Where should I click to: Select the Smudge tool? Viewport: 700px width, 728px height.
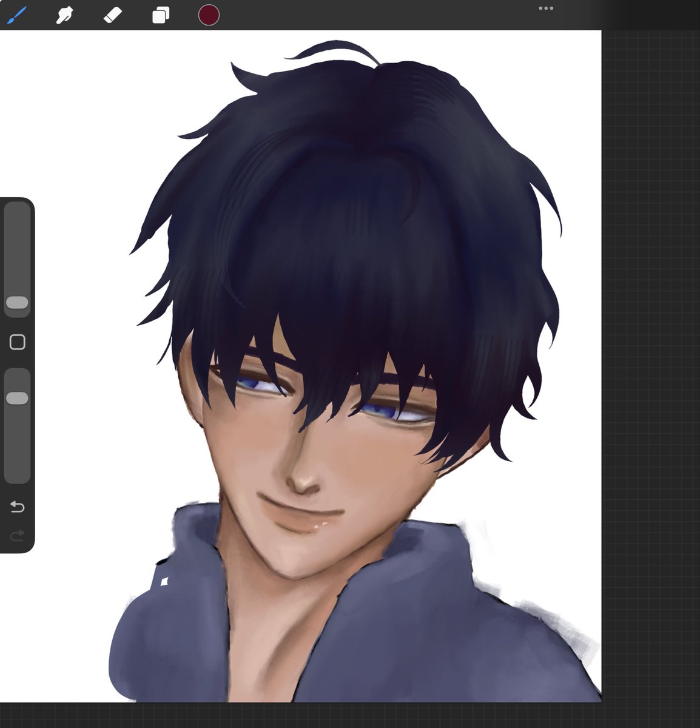pos(64,15)
